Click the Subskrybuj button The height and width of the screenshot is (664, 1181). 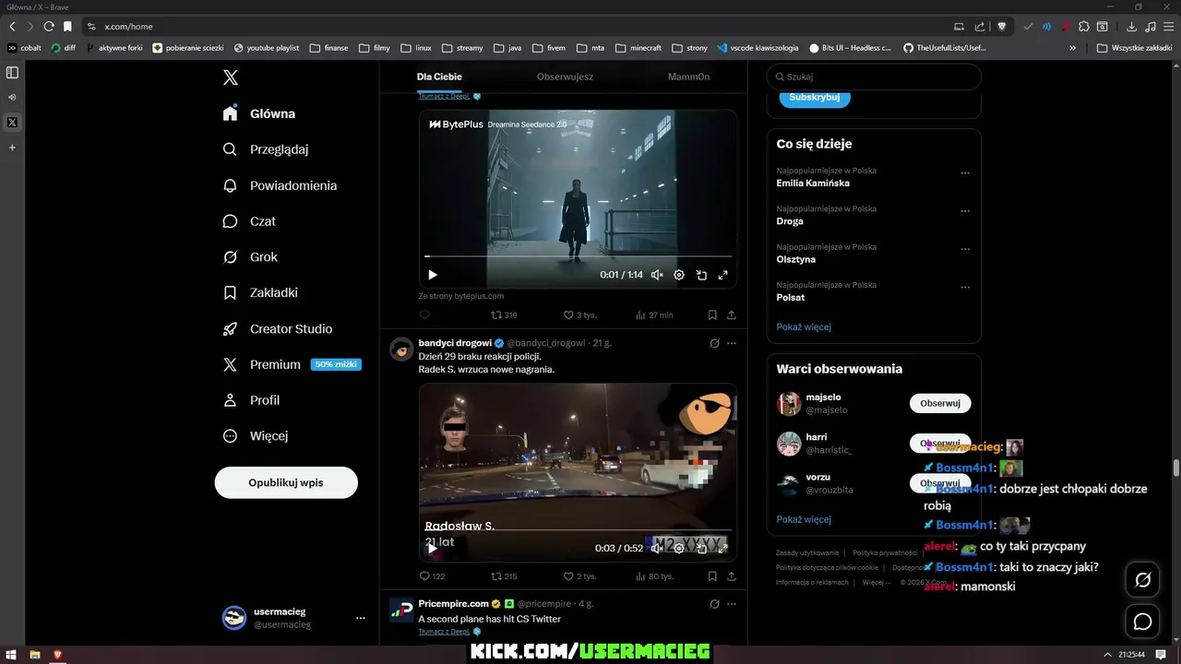[x=815, y=97]
